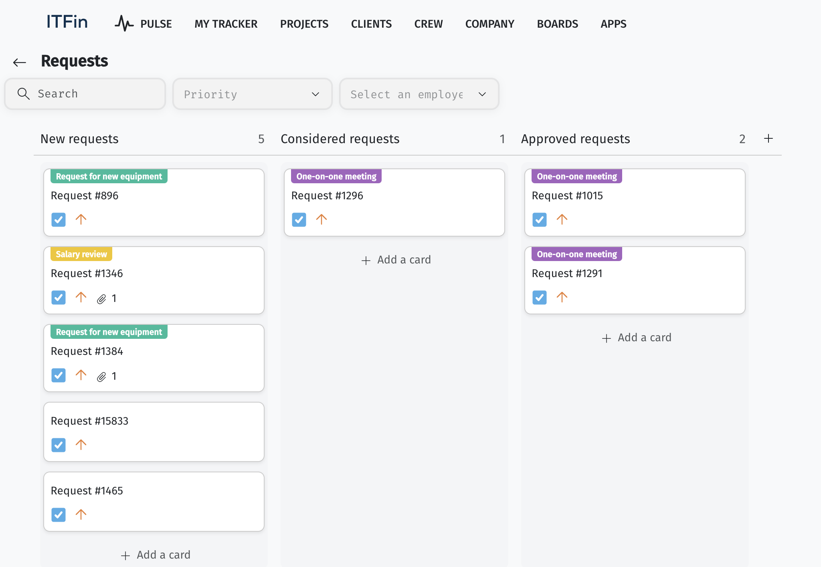Add a card to New requests

pyautogui.click(x=156, y=555)
